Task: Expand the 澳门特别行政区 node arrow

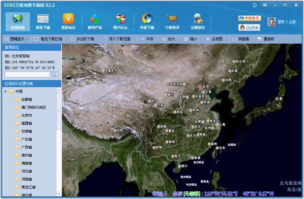Action: point(11,107)
